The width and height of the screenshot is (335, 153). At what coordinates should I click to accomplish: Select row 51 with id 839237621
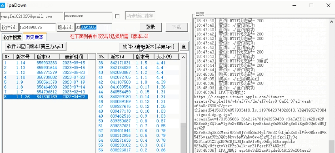(x=138, y=126)
